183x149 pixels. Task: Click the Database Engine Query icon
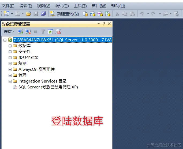(x=85, y=14)
